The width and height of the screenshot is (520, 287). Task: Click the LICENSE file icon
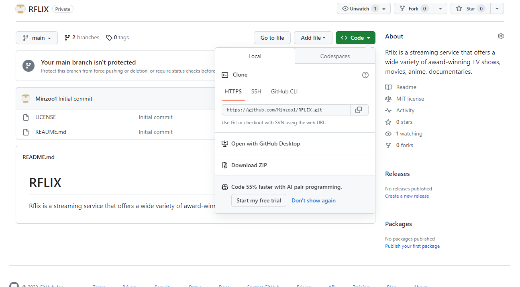[26, 117]
